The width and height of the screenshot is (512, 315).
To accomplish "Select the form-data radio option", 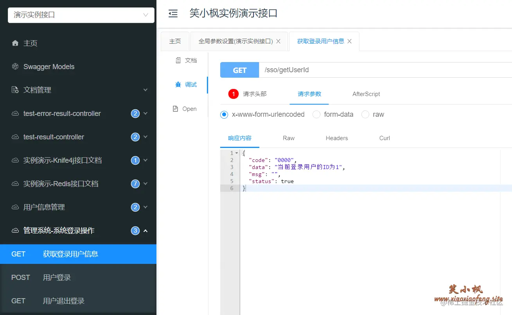I will pos(316,115).
